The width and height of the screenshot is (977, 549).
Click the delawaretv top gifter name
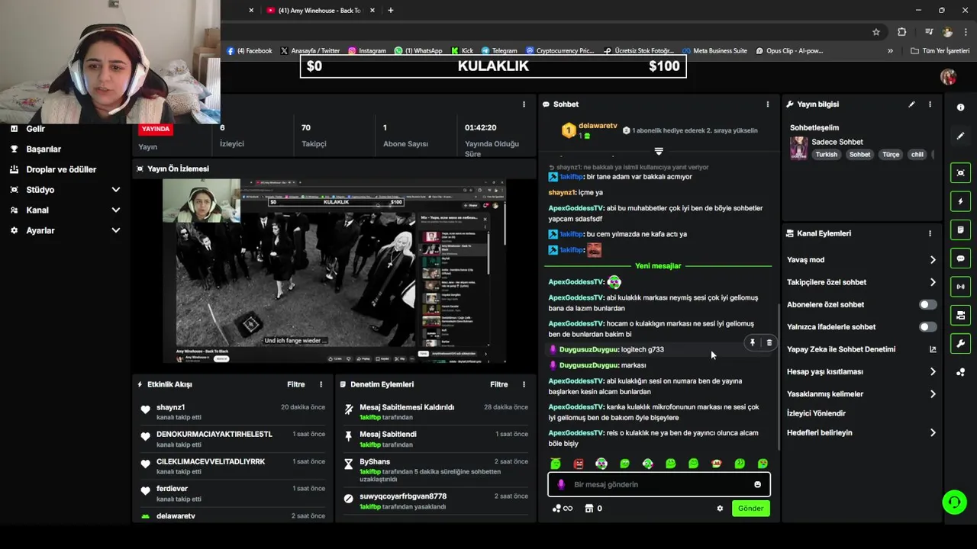598,126
